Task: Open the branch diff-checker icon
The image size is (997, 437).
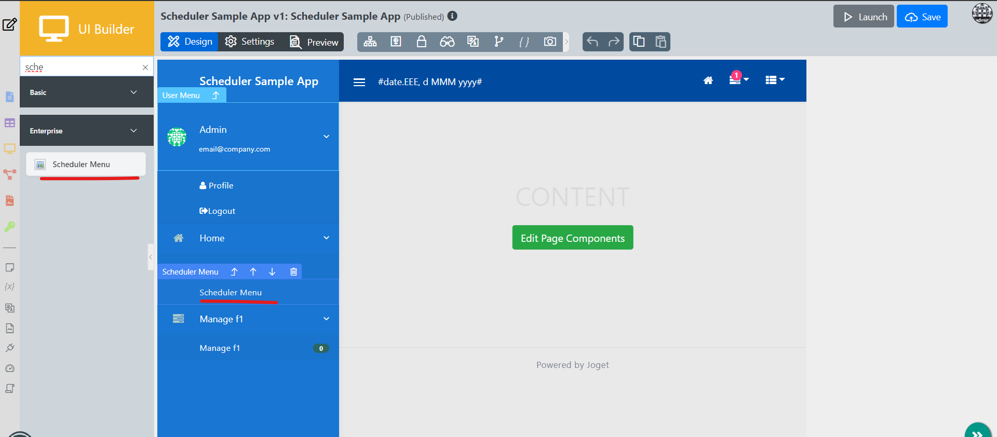Action: click(498, 42)
